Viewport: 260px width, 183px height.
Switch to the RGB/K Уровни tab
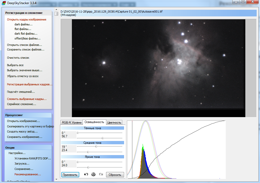[x=72, y=123]
